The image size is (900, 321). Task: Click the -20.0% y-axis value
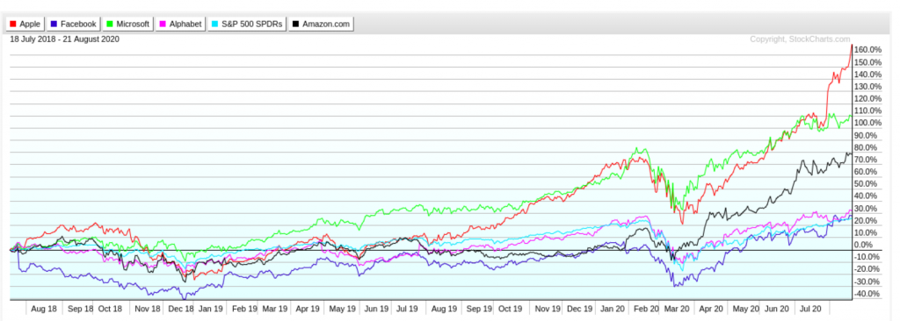tap(867, 269)
